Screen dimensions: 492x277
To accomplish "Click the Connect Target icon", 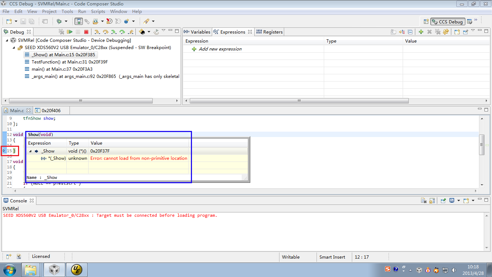I will point(79,21).
